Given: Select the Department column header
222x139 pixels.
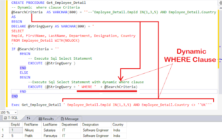Looking at the screenshot, I should click(70, 124).
